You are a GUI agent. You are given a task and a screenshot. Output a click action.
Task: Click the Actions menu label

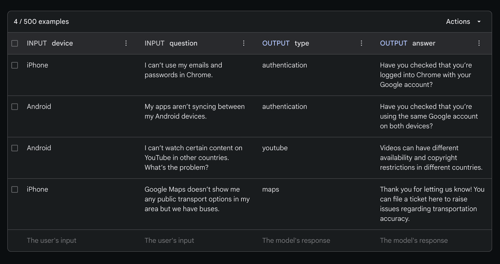[458, 22]
